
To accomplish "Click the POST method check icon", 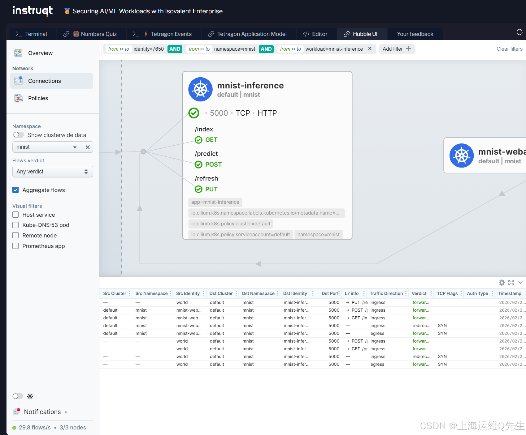I will 198,164.
